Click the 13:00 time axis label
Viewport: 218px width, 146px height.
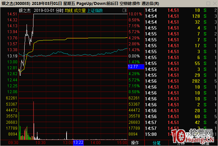point(68,143)
